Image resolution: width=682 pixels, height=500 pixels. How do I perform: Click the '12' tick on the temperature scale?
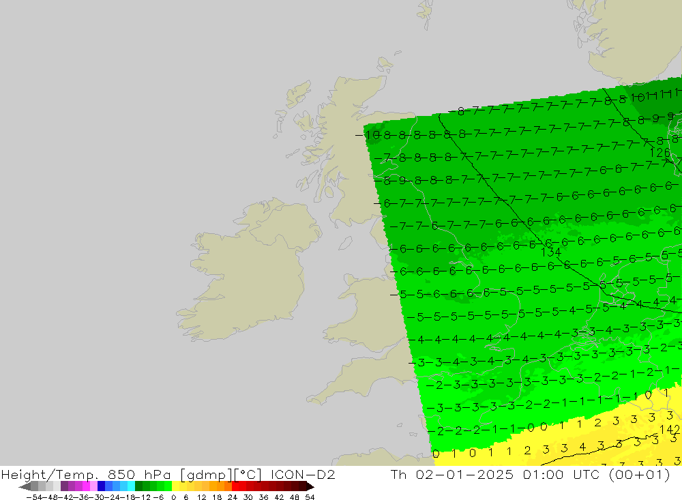201,497
